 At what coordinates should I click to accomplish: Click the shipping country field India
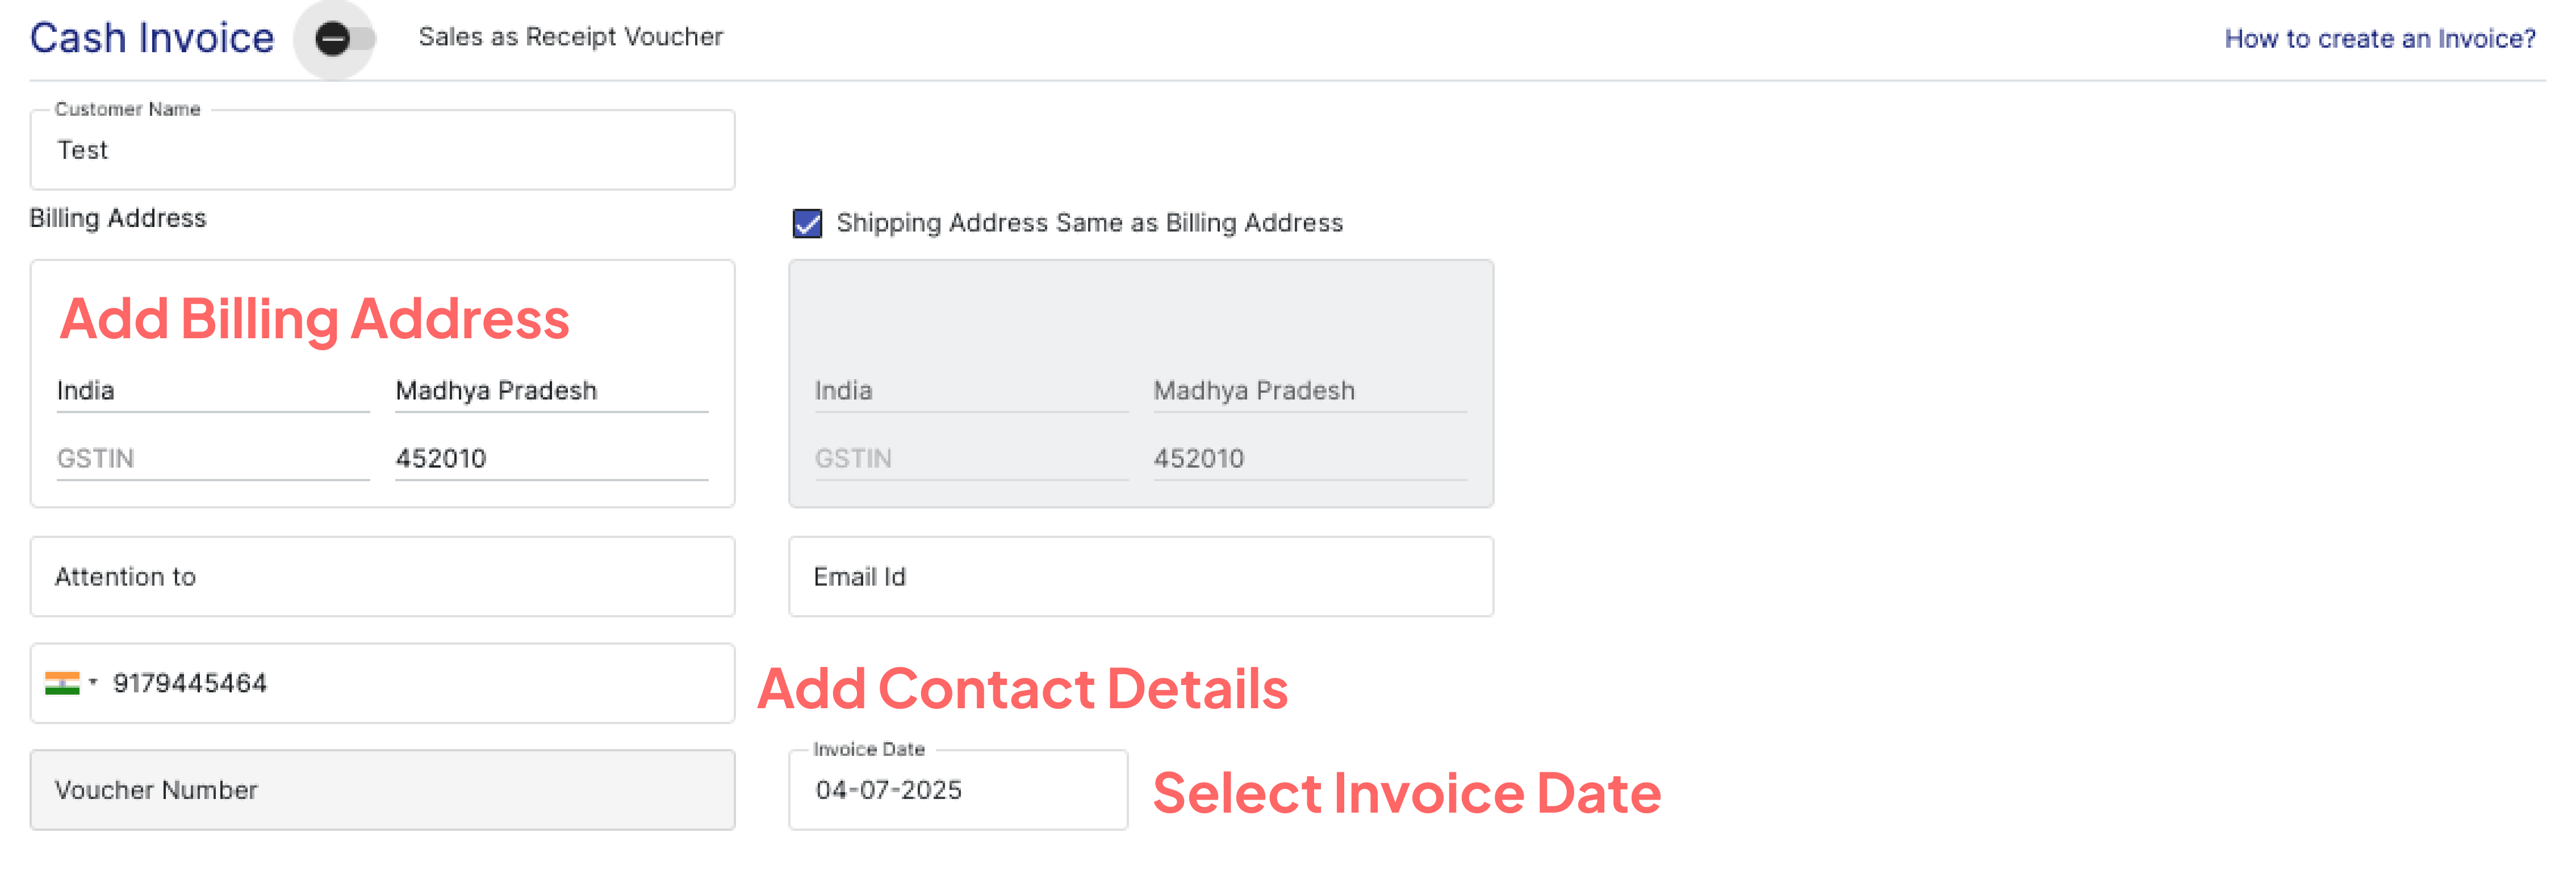(971, 390)
